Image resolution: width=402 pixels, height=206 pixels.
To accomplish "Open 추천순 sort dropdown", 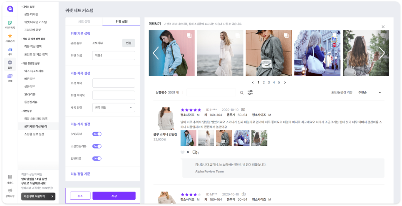I will coord(370,92).
